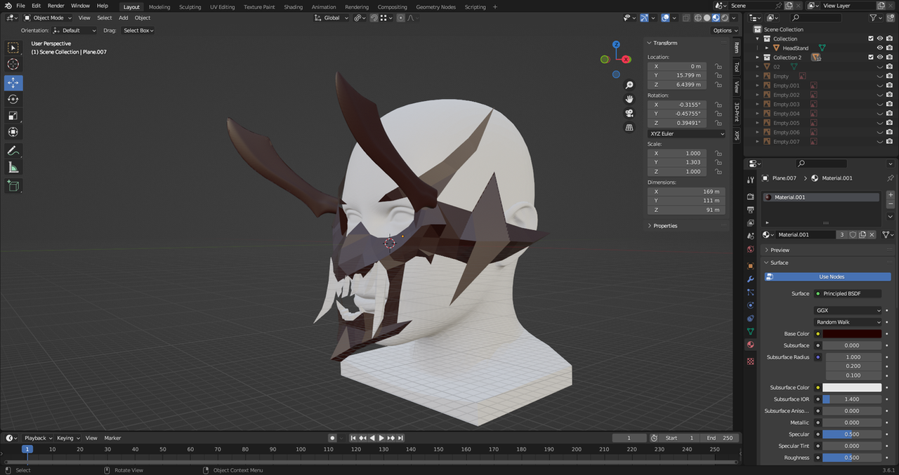Add new collection icon in outliner header

891,18
